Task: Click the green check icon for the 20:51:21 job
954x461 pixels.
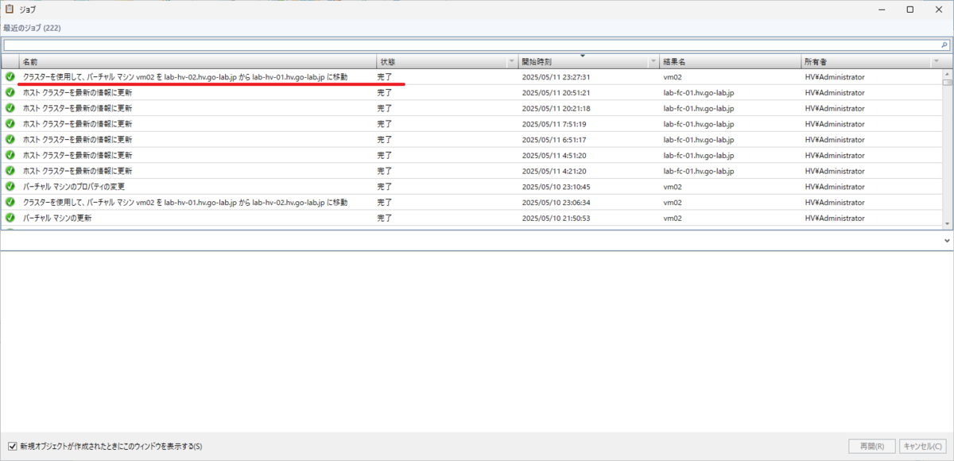Action: coord(10,92)
